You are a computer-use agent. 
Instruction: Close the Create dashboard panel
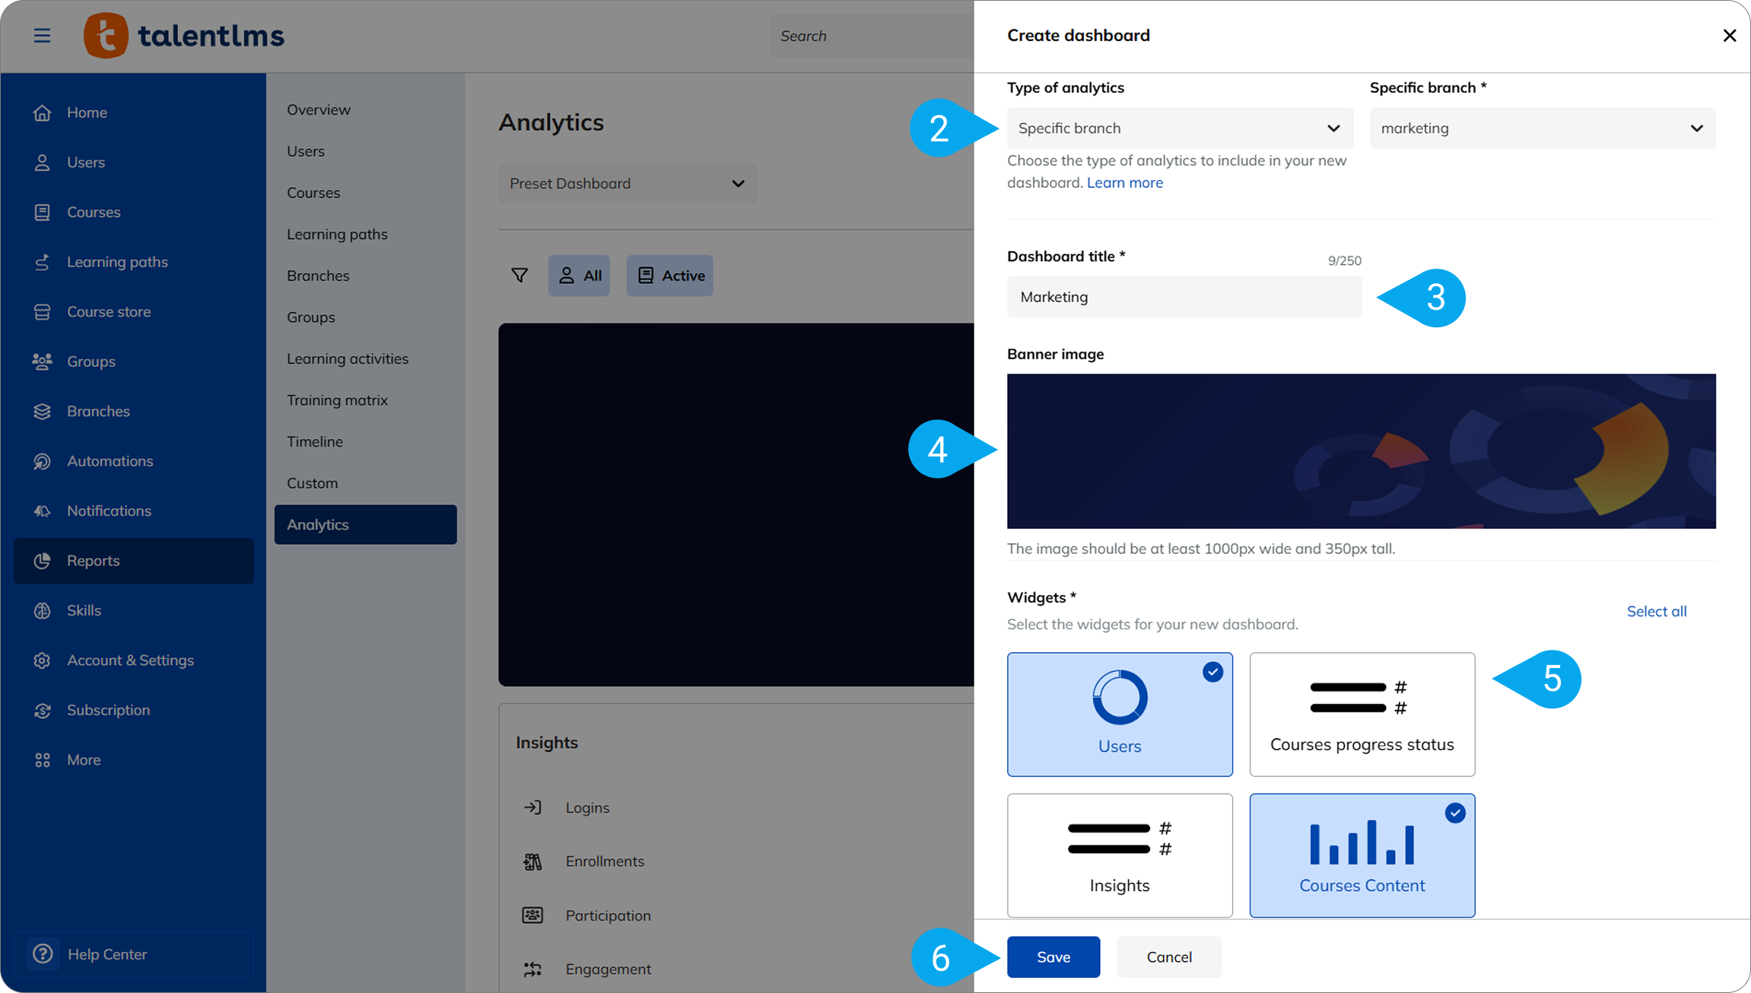coord(1729,36)
